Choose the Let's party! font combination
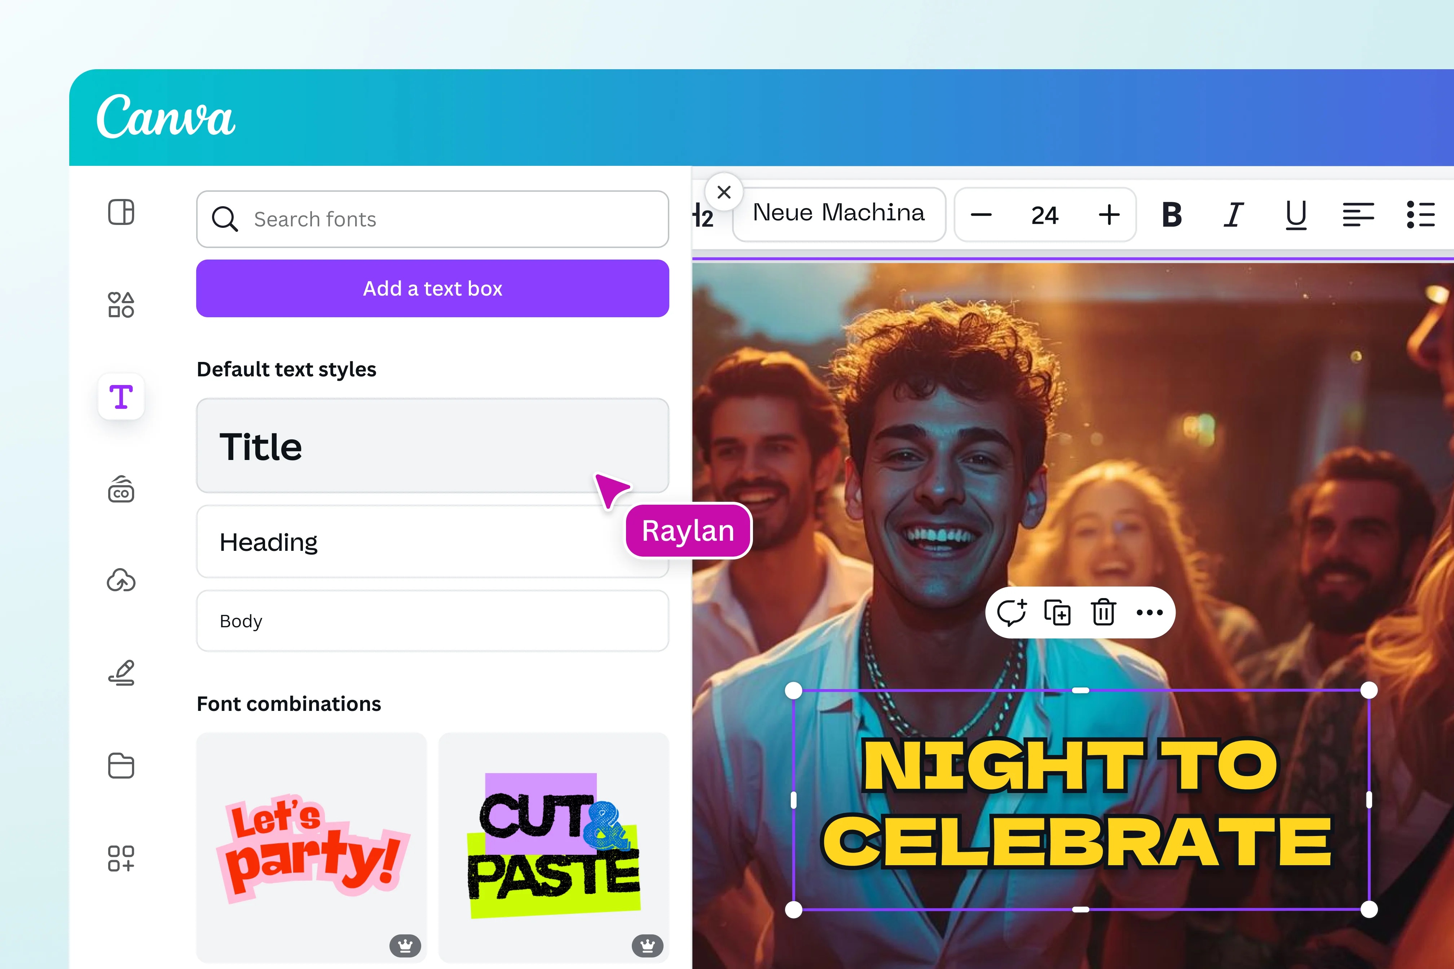1454x969 pixels. pyautogui.click(x=312, y=848)
